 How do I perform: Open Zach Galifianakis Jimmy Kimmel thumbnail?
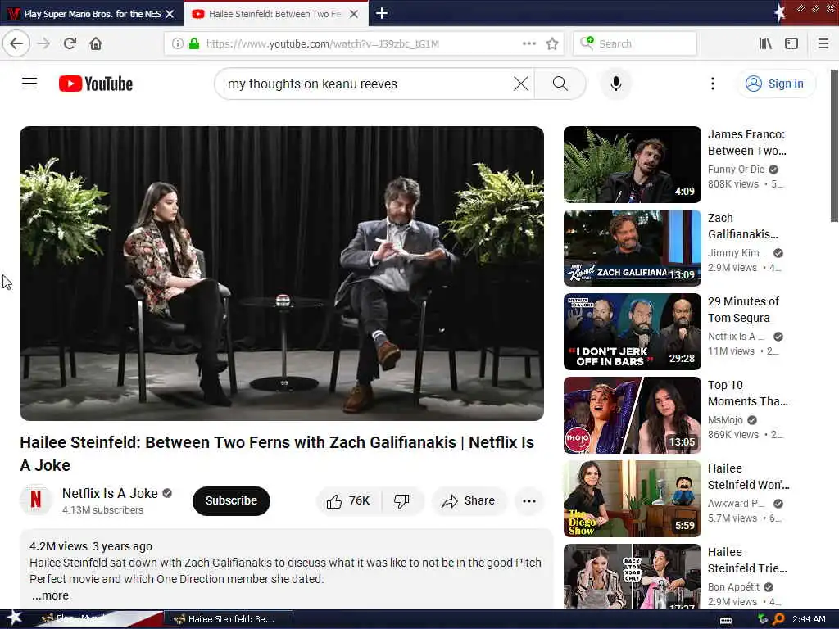[632, 248]
